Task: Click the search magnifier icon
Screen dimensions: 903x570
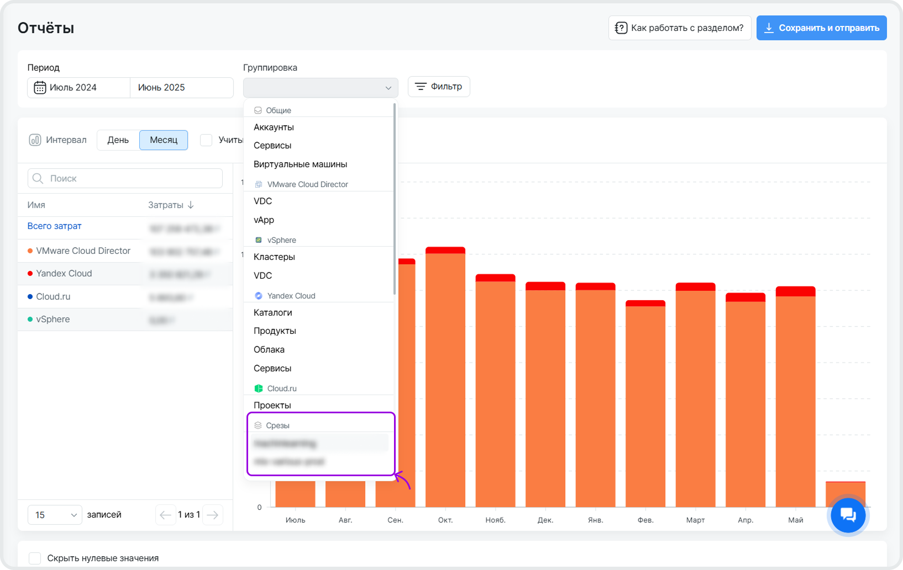Action: (x=38, y=178)
